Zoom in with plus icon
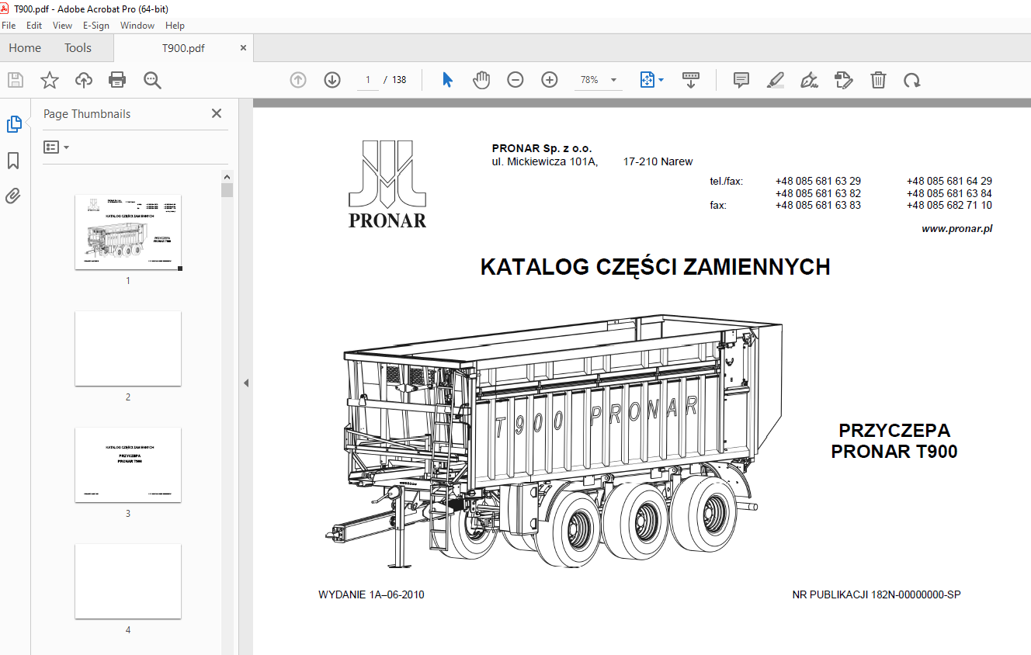1031x655 pixels. tap(550, 80)
